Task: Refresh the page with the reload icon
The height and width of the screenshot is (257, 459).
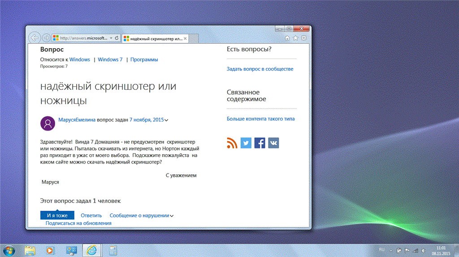Action: coord(117,38)
